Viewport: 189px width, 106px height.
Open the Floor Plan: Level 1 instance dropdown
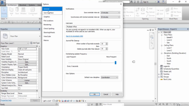click(15, 43)
